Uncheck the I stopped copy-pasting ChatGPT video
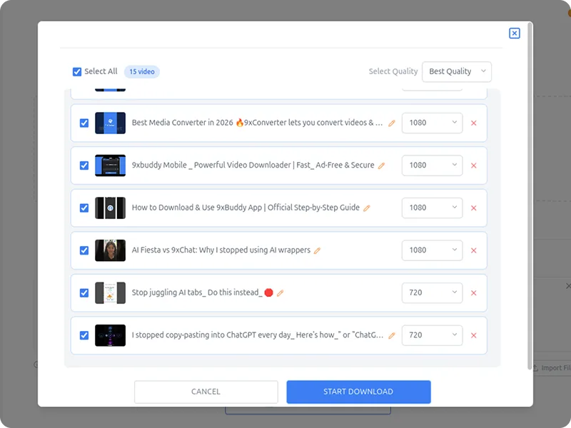Viewport: 571px width, 428px height. coord(81,335)
